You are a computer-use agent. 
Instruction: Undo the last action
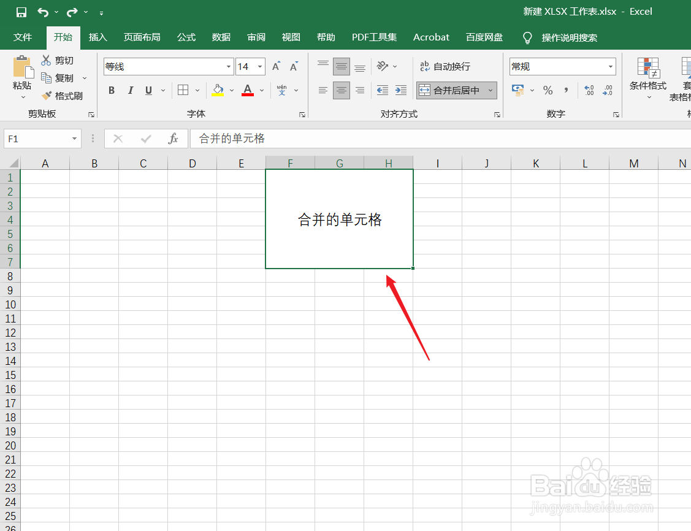pos(43,12)
